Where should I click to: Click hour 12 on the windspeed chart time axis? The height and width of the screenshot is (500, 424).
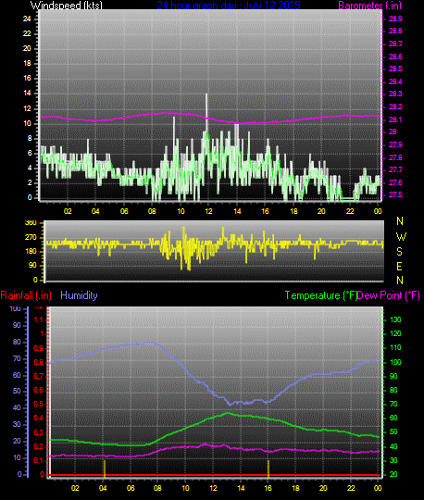[x=209, y=211]
